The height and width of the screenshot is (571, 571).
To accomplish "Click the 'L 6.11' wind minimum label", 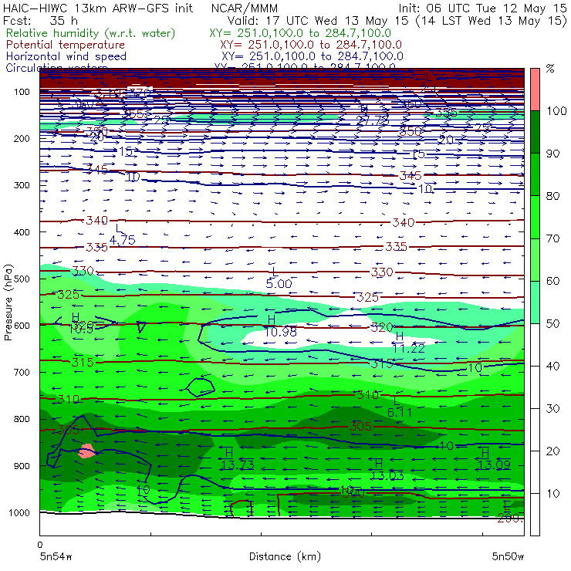I will [x=400, y=407].
